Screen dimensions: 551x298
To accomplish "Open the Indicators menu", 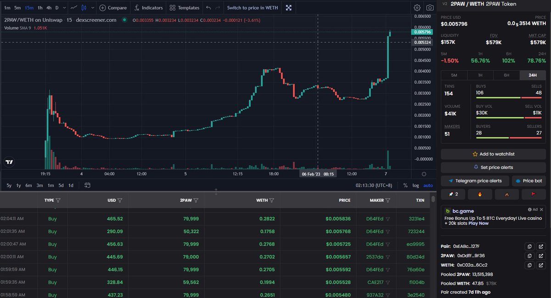I will click(x=148, y=8).
